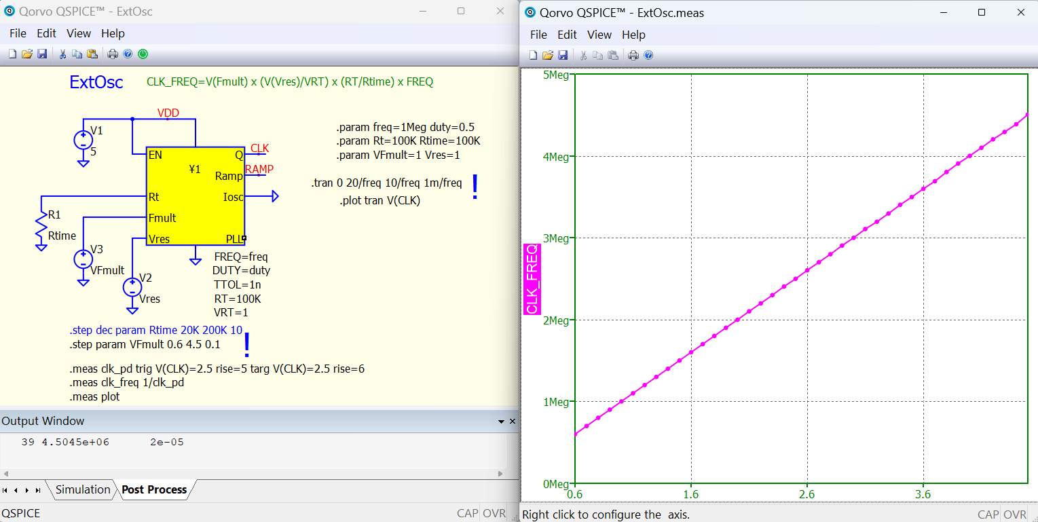Switch to Simulation output tab
This screenshot has height=522, width=1038.
tap(83, 489)
